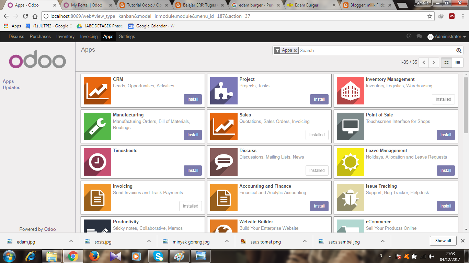This screenshot has width=469, height=263.
Task: Install the Issue Tracking app
Action: [446, 206]
